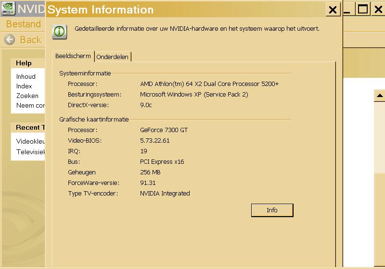Screen dimensions: 385x269
Task: Click the Systeeminformatie group label
Action: click(85, 73)
